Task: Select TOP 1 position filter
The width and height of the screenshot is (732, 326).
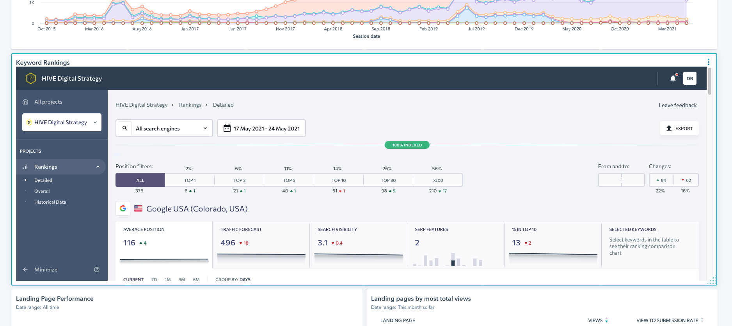Action: [190, 180]
